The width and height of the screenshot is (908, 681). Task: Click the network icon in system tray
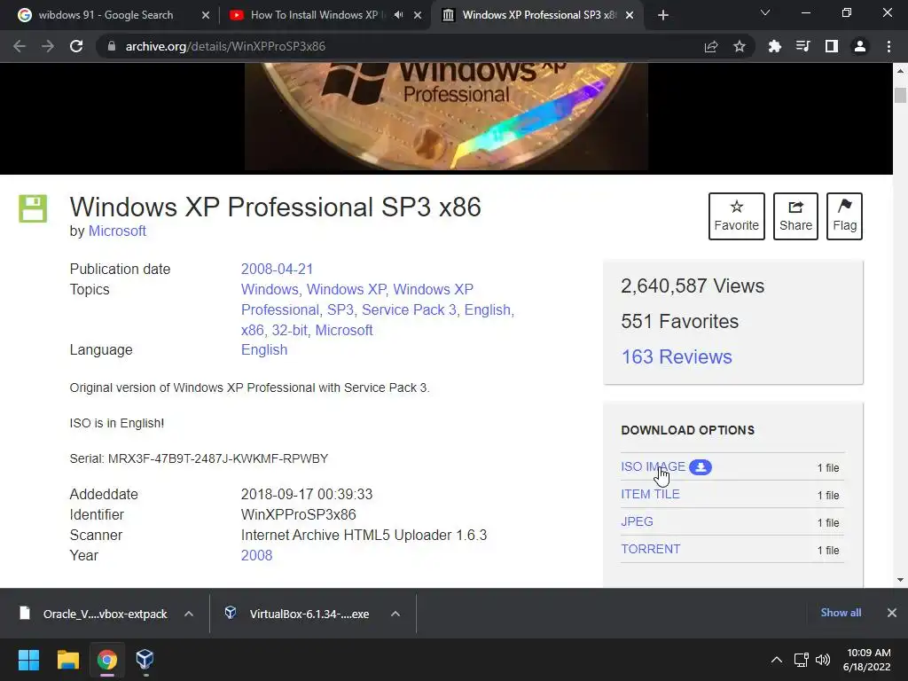[x=802, y=660]
